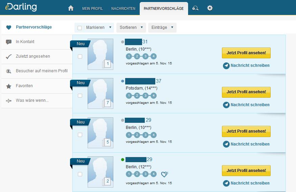296x192 pixels.
Task: Open the photo count badge showing 7
Action: pyautogui.click(x=107, y=103)
